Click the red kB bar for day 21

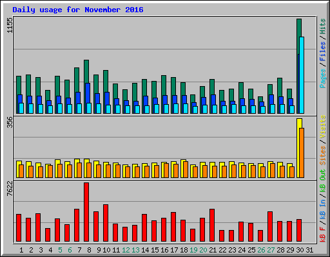click(212, 226)
